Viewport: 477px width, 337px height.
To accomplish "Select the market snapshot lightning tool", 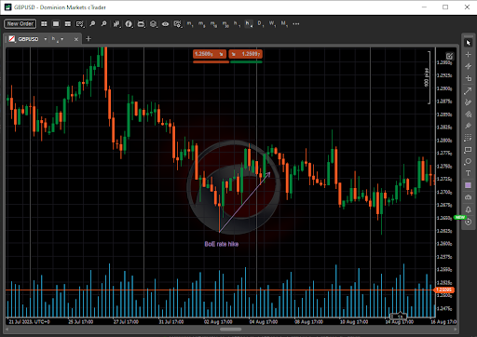I will (x=469, y=66).
